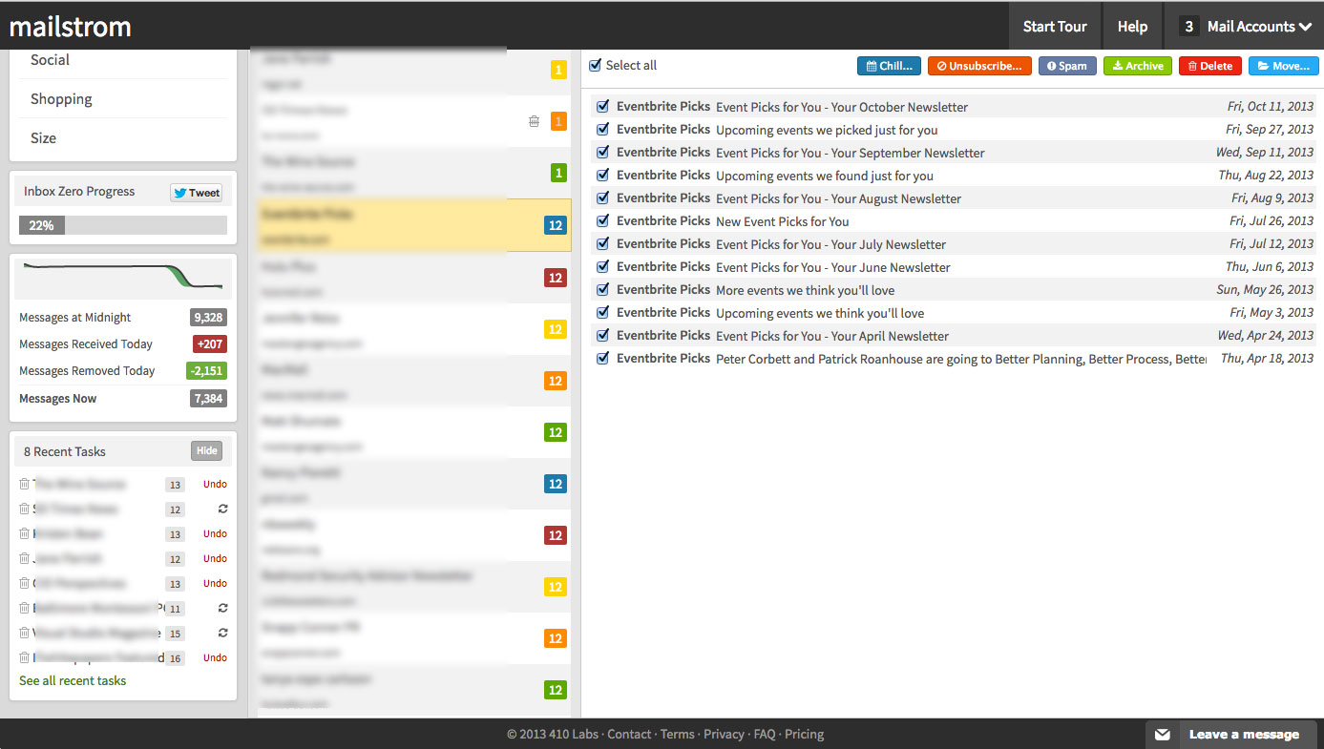Click the calendar icon on the Chill button
The width and height of the screenshot is (1324, 749).
pos(872,66)
